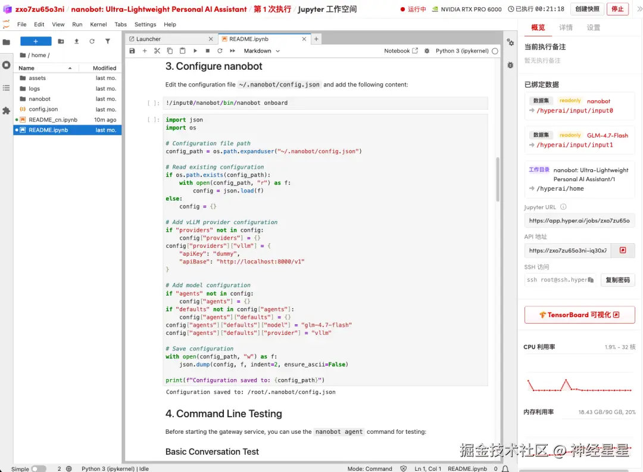
Task: Open the extension manager puzzle icon
Action: [6, 111]
